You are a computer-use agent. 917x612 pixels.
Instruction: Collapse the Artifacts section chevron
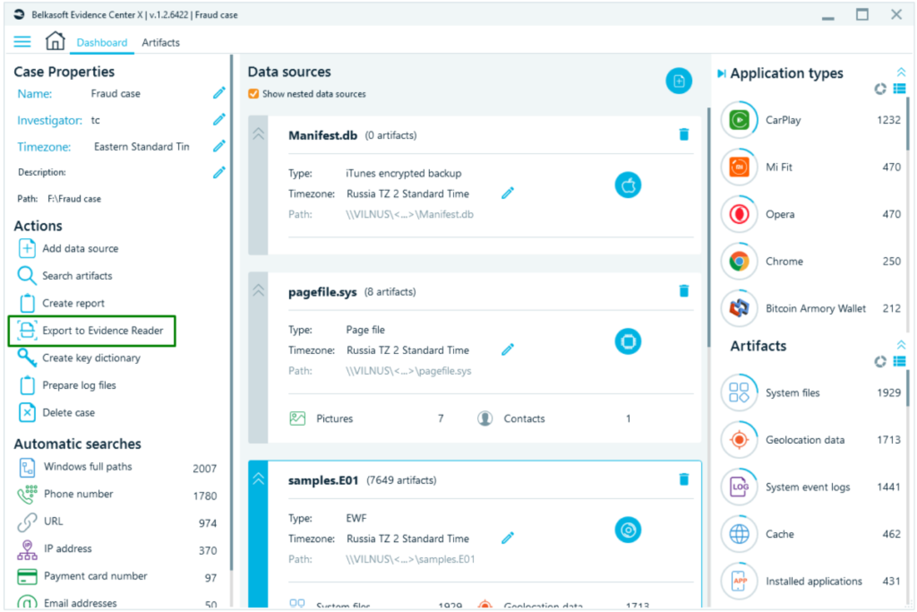[901, 345]
